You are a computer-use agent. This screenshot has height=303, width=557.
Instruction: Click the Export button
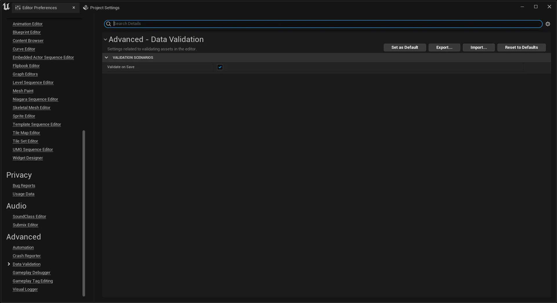(x=444, y=47)
